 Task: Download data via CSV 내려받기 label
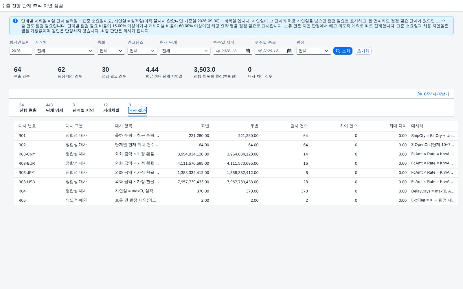tap(436, 94)
